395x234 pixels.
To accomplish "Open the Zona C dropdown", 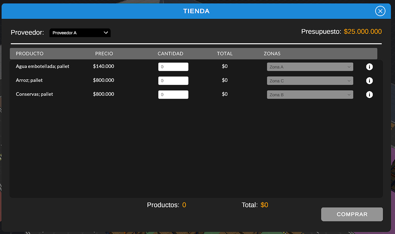I will [x=310, y=81].
